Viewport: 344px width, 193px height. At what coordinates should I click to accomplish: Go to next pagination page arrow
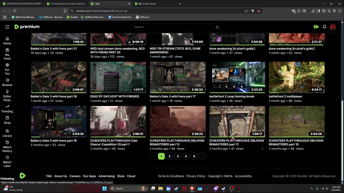coord(202,156)
